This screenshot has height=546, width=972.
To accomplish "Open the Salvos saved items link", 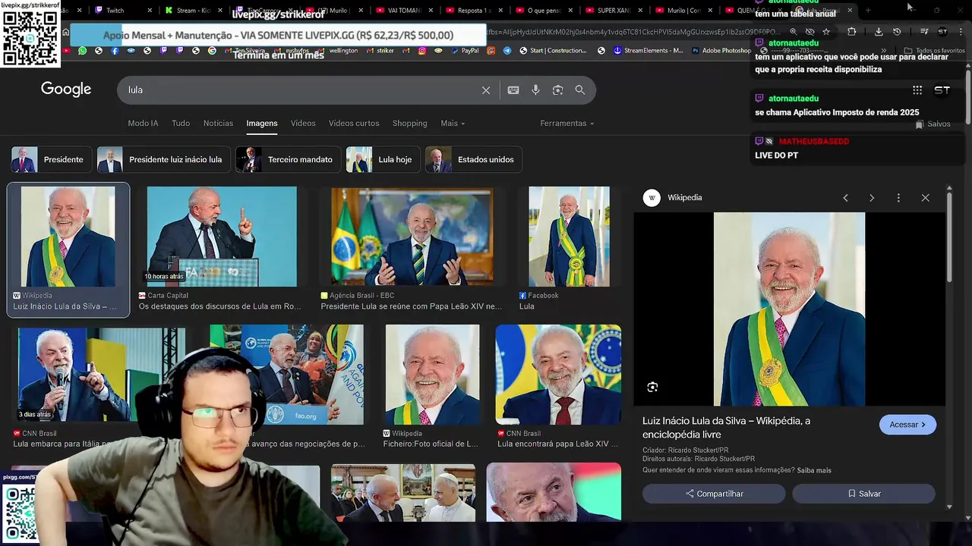I will pyautogui.click(x=933, y=124).
